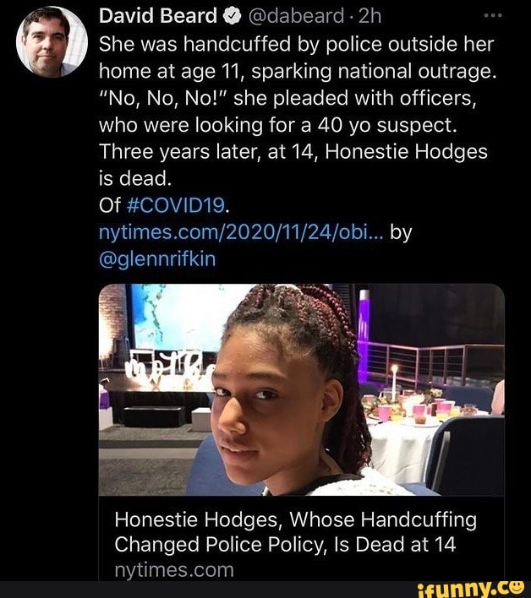Click the David Beard display name
The width and height of the screenshot is (531, 598).
click(x=157, y=16)
